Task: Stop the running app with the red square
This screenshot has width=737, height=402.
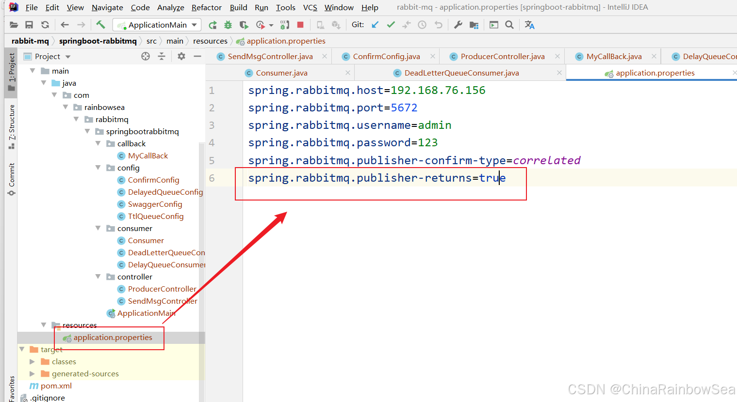Action: pos(300,25)
